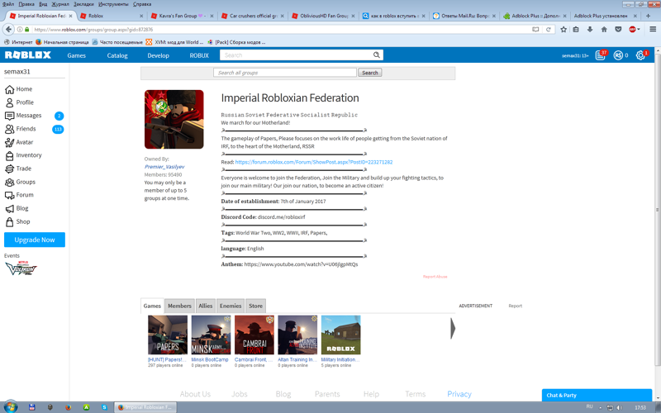Expand the Chat & Party panel
The image size is (661, 413).
point(600,395)
